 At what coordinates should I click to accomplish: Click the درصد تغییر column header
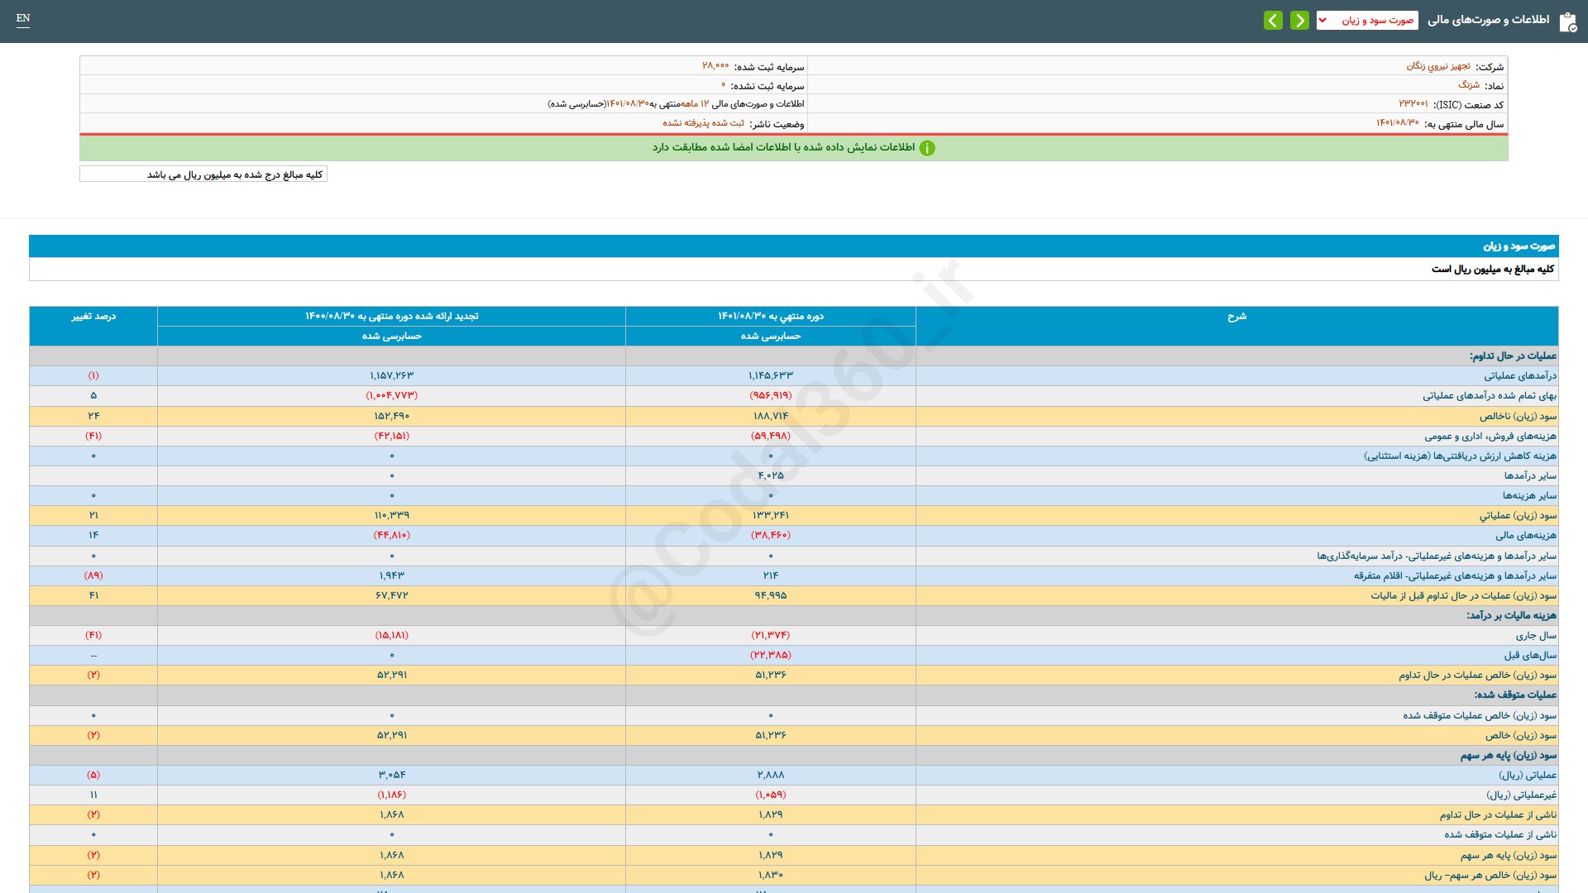[x=93, y=317]
